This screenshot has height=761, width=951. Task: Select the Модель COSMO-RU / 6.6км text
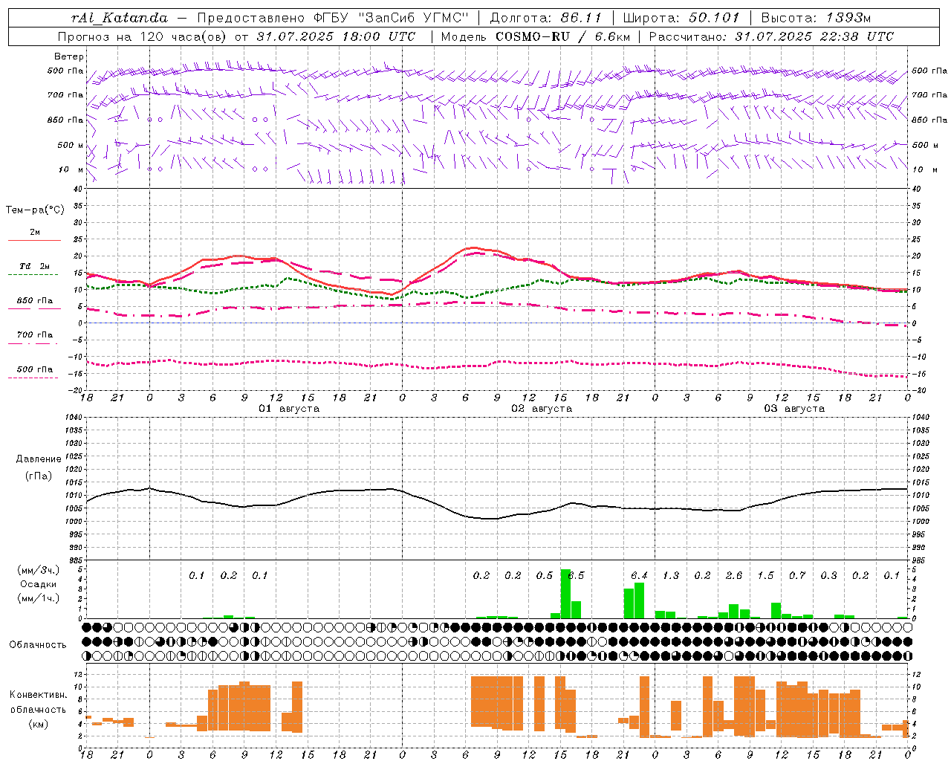point(533,36)
